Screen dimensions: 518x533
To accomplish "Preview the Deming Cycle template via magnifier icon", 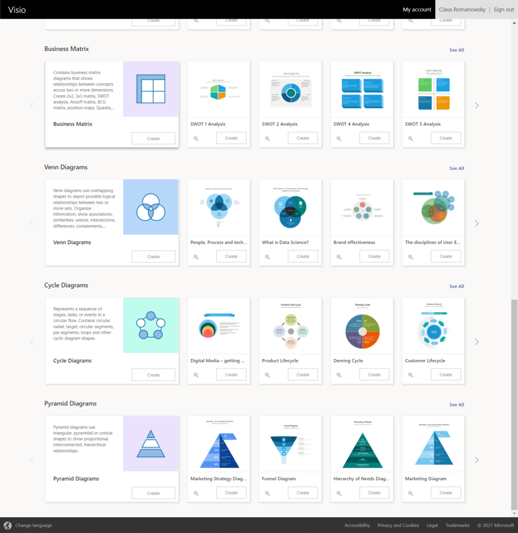I will click(x=339, y=374).
